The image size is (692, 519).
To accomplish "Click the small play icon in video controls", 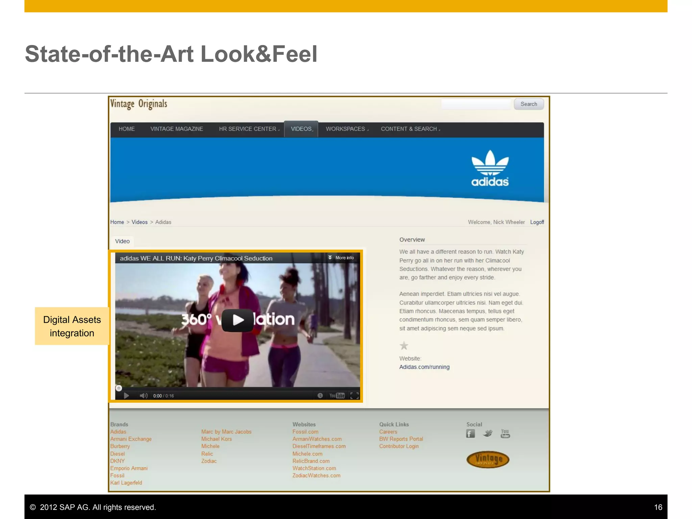I will (x=126, y=396).
